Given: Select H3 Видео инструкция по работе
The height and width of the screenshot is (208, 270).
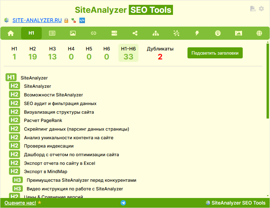Looking at the screenshot, I should pyautogui.click(x=75, y=189).
